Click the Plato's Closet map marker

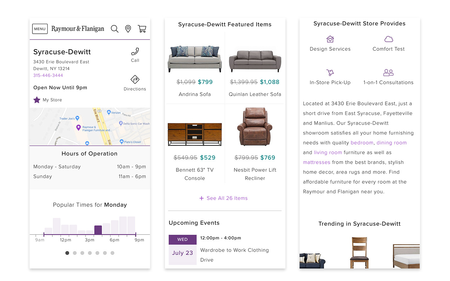(x=122, y=142)
